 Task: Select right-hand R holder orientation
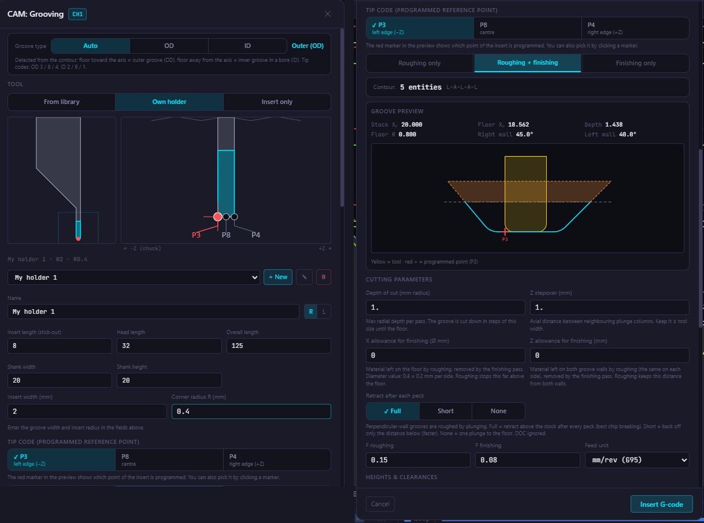tap(311, 311)
